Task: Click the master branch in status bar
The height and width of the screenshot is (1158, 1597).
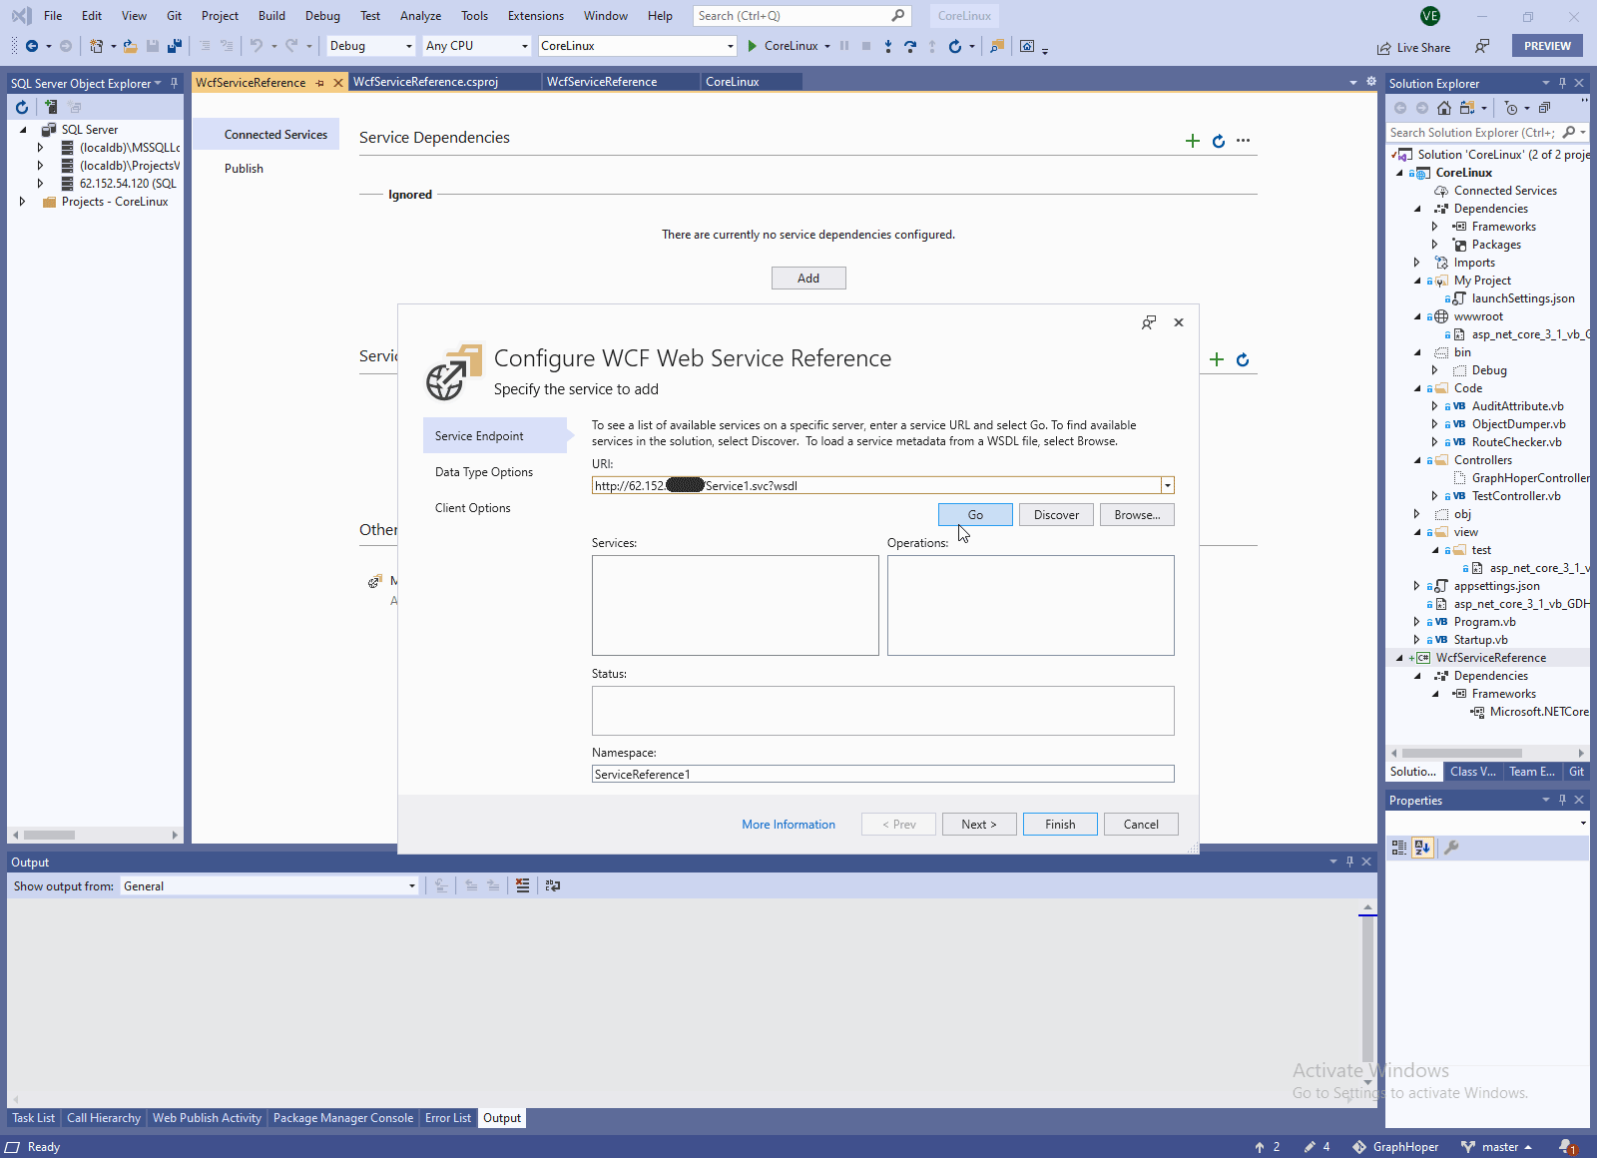Action: 1499,1147
